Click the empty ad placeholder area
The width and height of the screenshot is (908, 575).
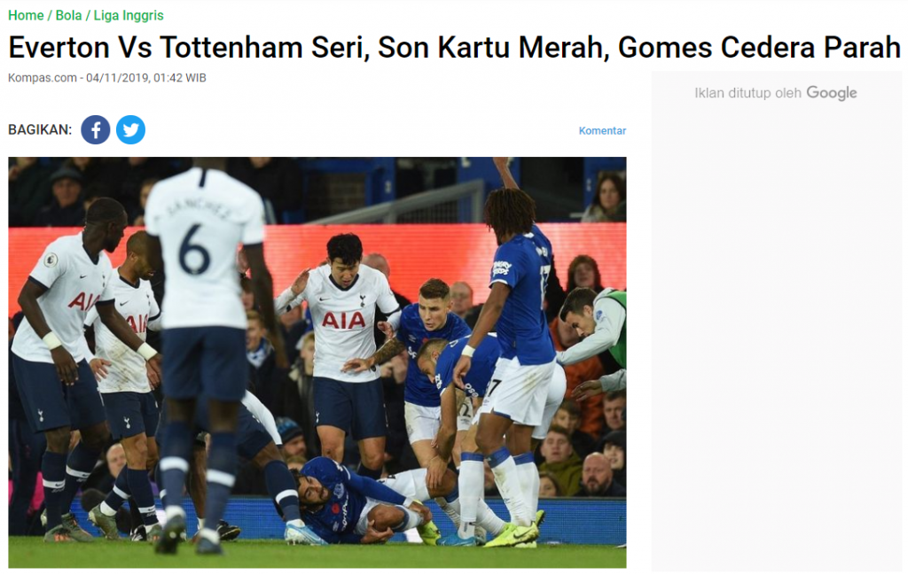777,336
